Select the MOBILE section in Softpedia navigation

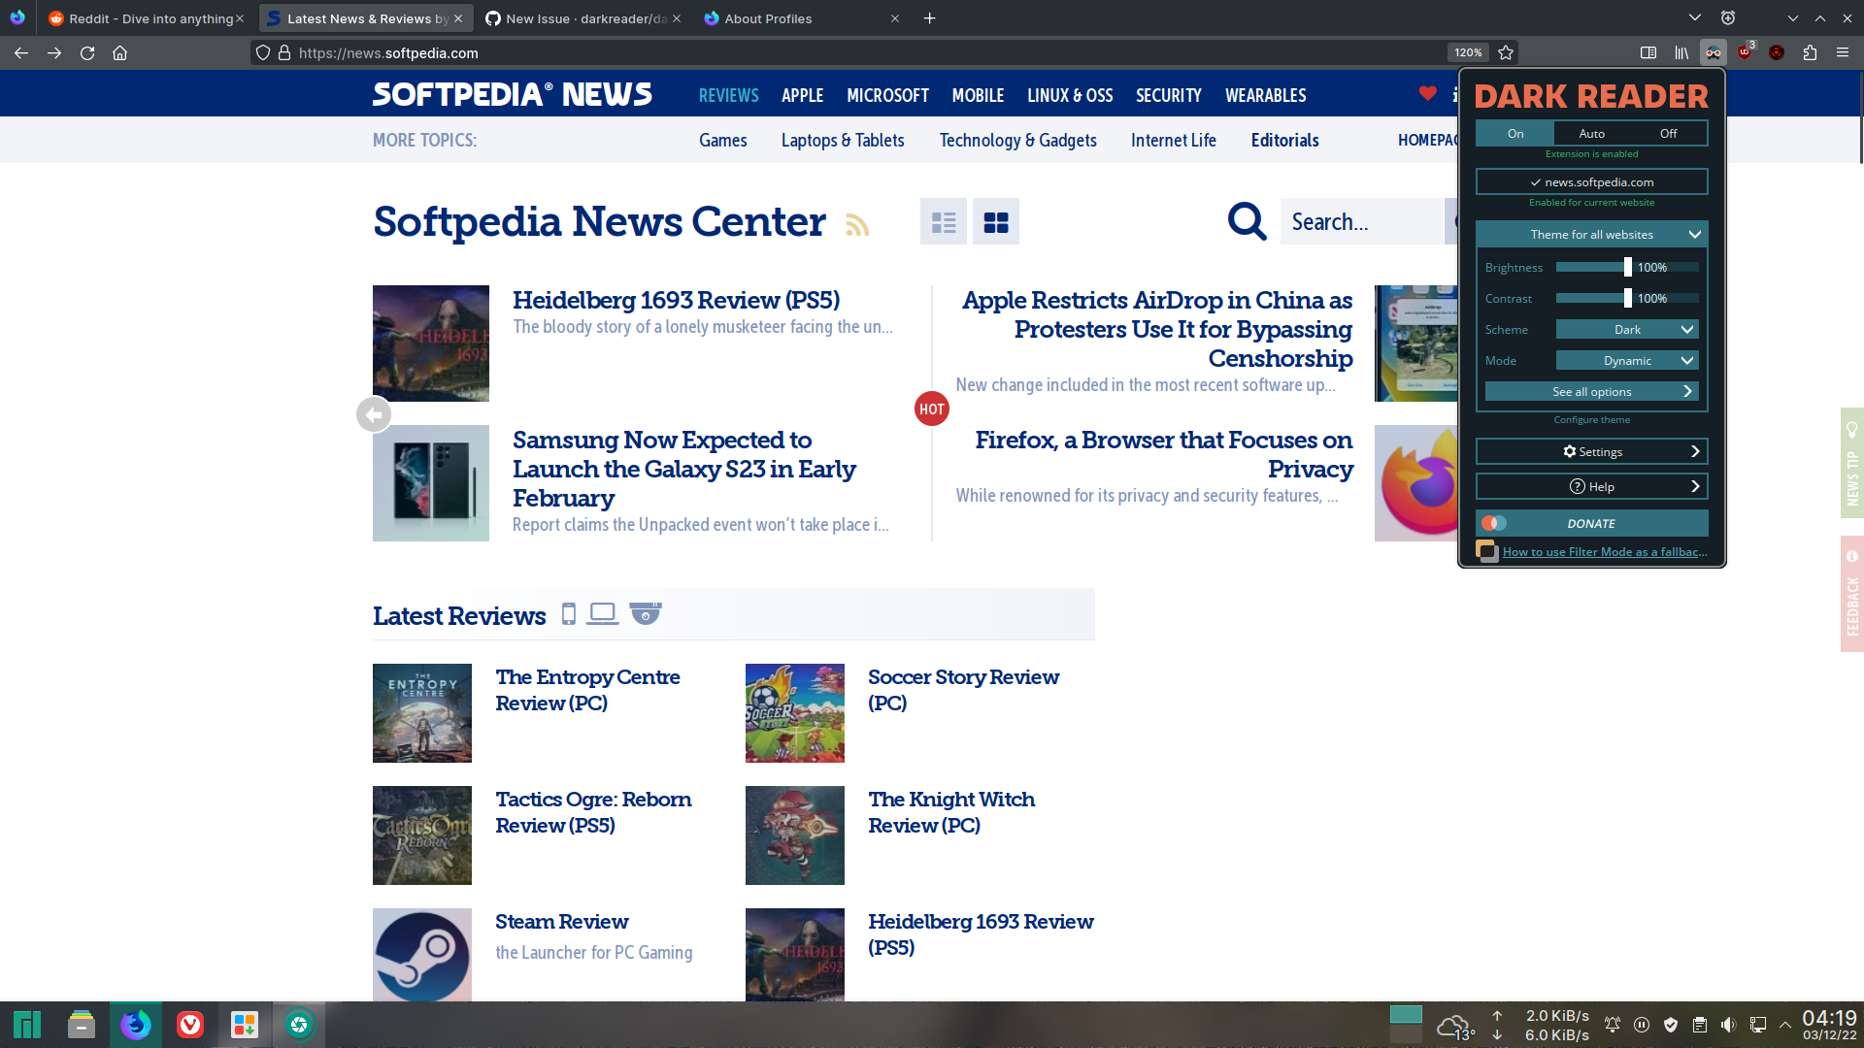coord(978,95)
